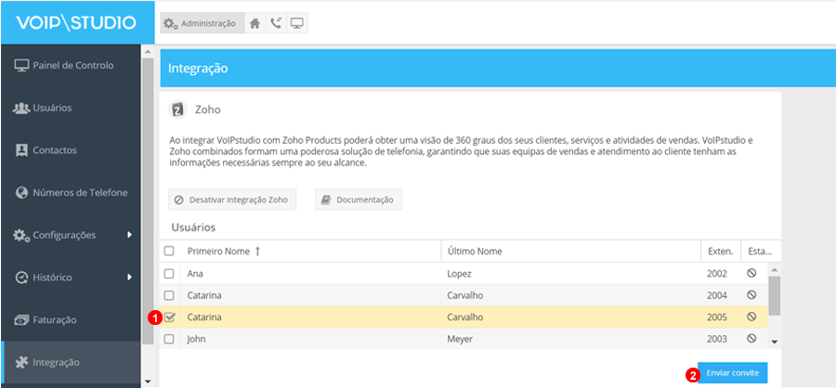Click the name cell 'John'
The width and height of the screenshot is (836, 388).
(196, 339)
